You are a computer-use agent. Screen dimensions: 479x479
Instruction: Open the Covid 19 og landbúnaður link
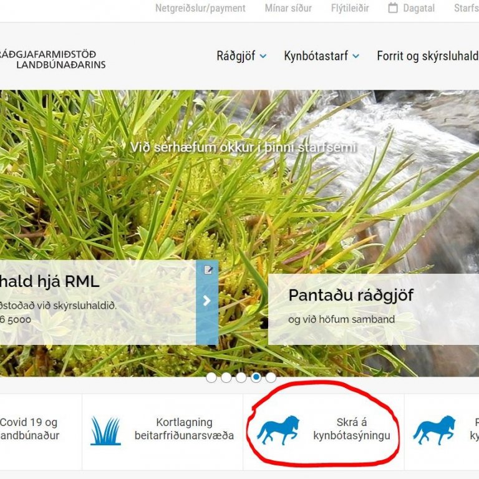pos(30,429)
